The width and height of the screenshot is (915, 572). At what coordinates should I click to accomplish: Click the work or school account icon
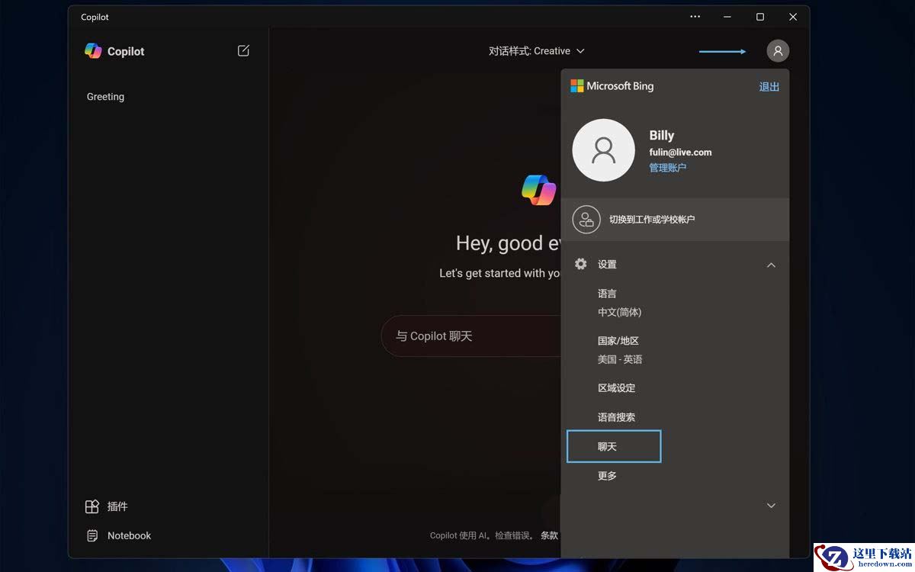tap(586, 220)
